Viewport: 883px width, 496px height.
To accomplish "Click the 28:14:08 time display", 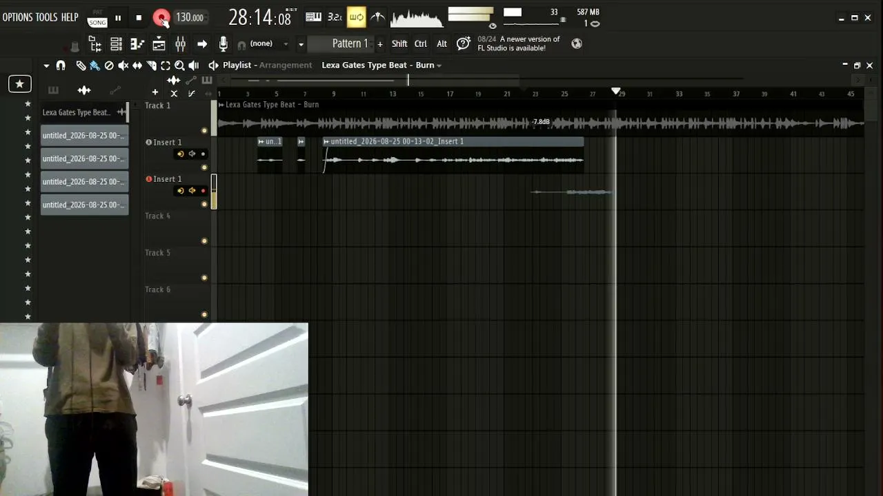I will tap(260, 18).
